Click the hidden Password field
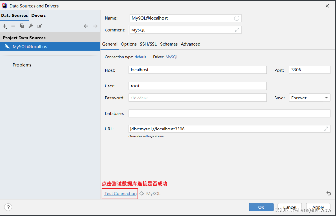The height and width of the screenshot is (216, 336). (197, 98)
